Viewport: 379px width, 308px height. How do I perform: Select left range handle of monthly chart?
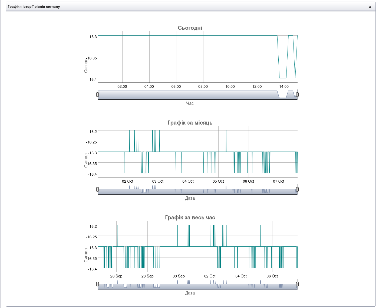click(x=98, y=189)
